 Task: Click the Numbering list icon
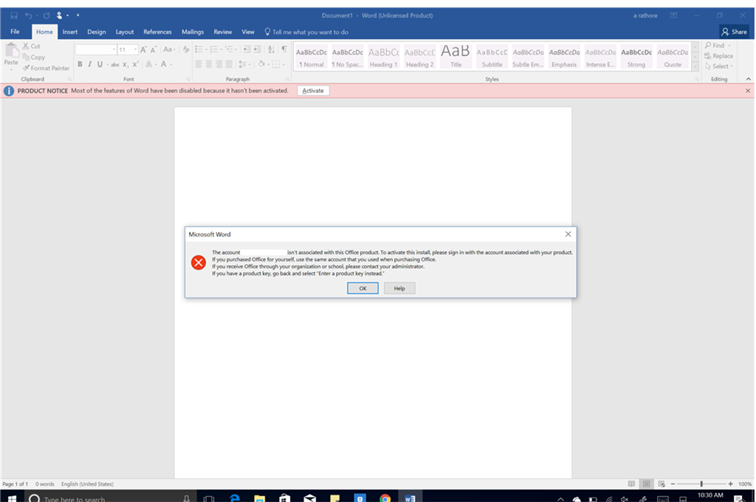(214, 49)
